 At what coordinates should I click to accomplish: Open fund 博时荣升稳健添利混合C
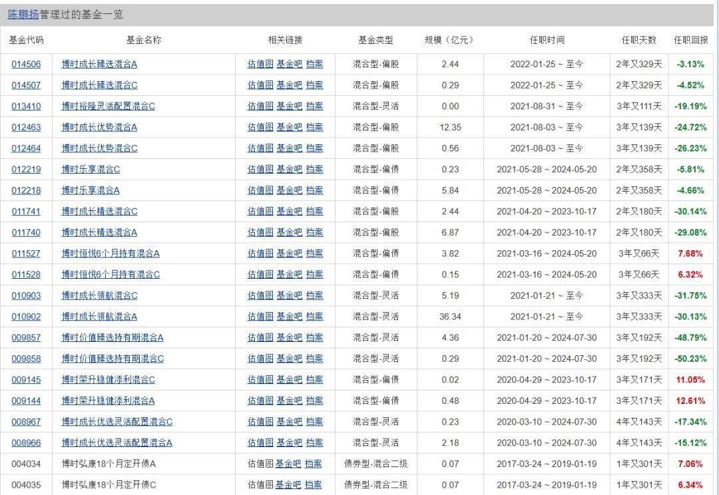click(x=109, y=380)
